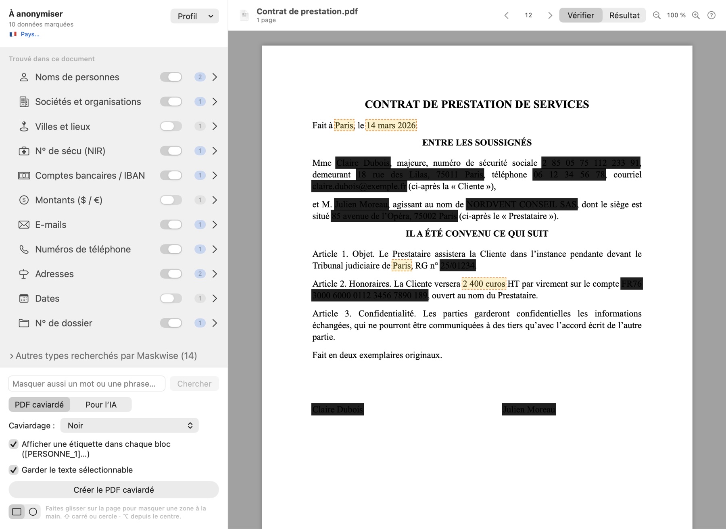This screenshot has height=529, width=726.
Task: Select the rectangle masking shape tool
Action: [x=17, y=512]
